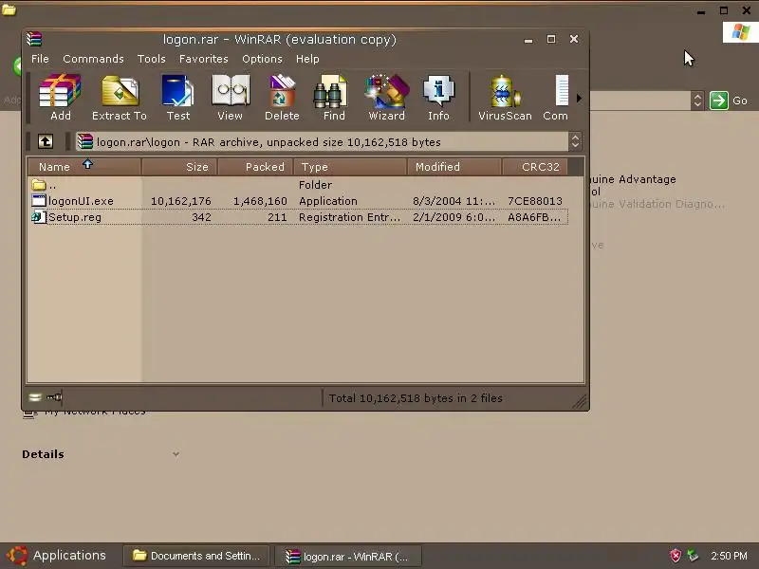Viewport: 759px width, 569px height.
Task: Click the safely remove hardware tray icon
Action: pyautogui.click(x=693, y=556)
